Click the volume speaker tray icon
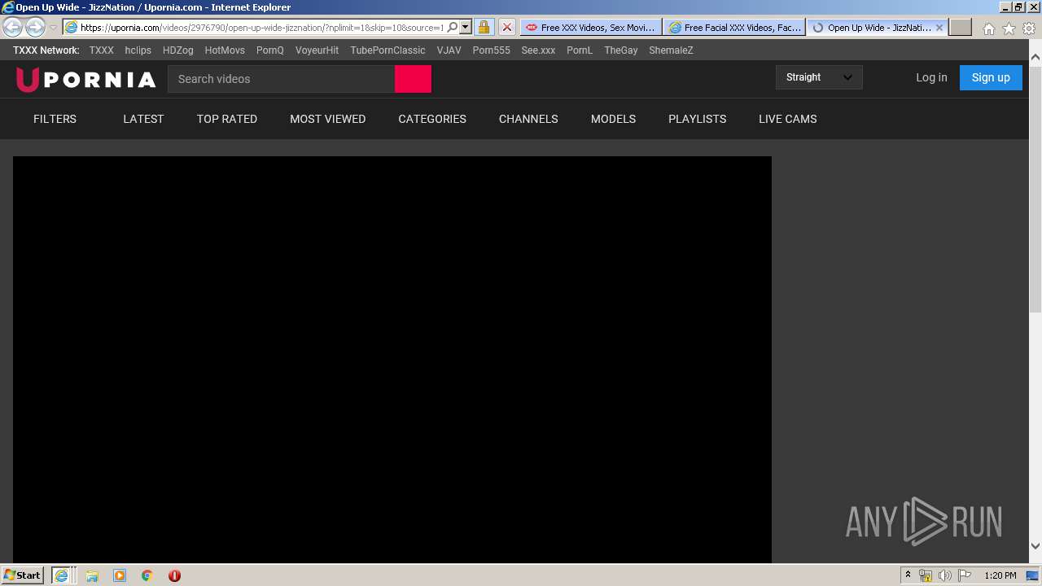The width and height of the screenshot is (1042, 586). click(x=944, y=575)
